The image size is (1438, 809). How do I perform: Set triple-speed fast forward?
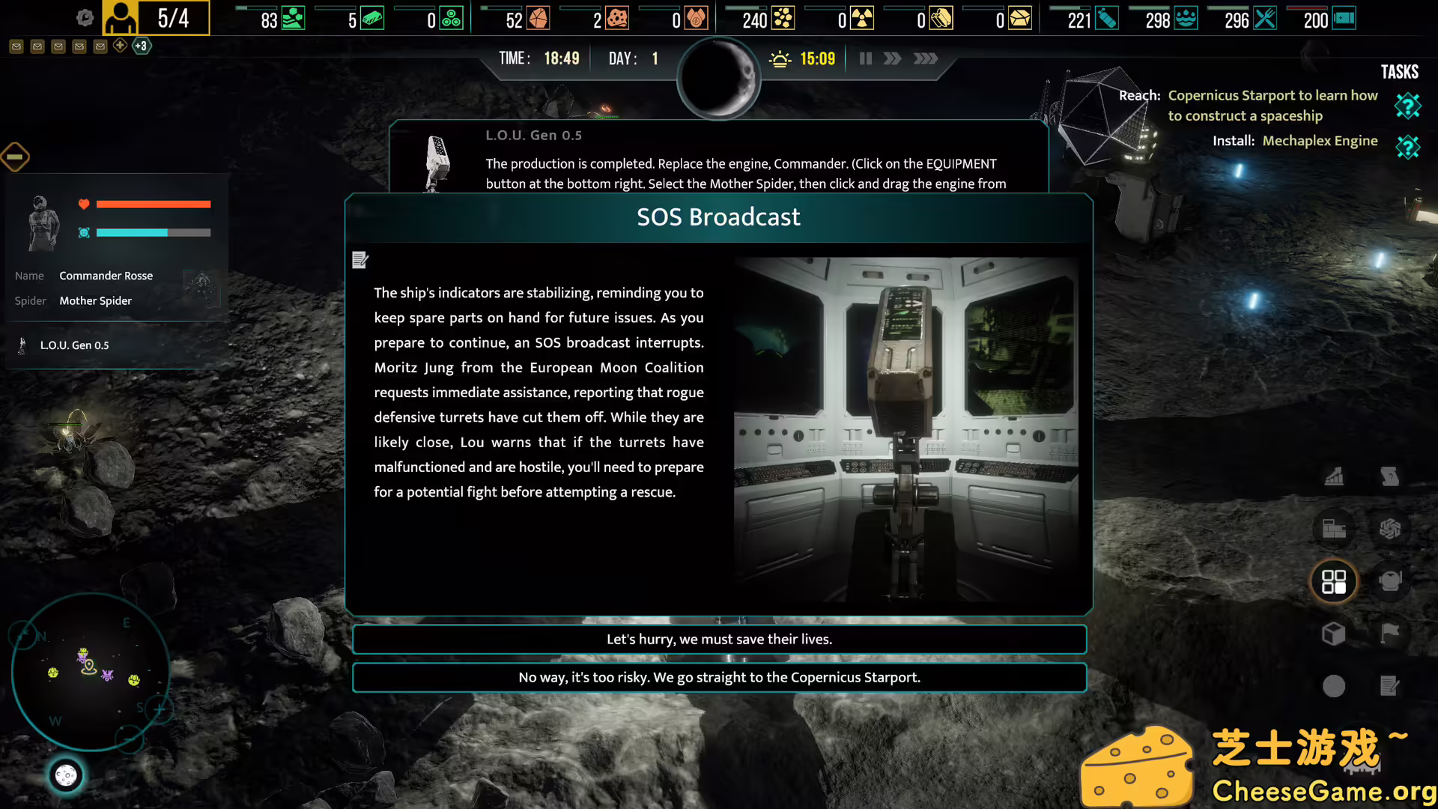[926, 58]
